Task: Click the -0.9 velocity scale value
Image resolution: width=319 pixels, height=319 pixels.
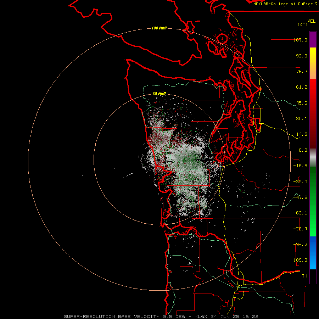Action: [x=302, y=150]
